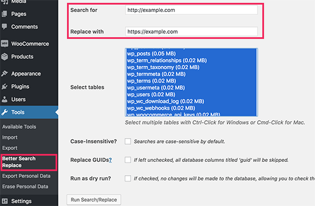Click the Products box icon
Screen dimensions: 315x206
5,57
